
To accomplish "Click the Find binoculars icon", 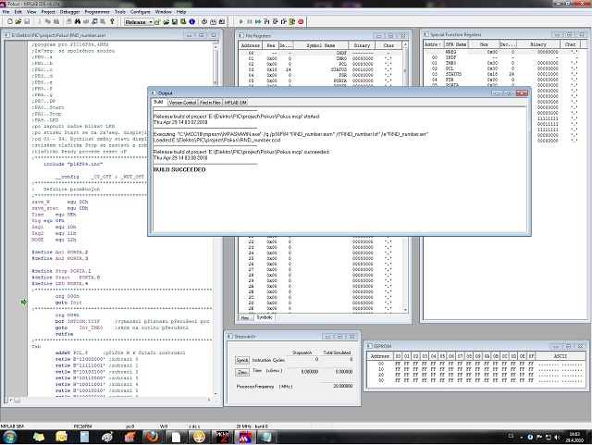I will [x=78, y=21].
